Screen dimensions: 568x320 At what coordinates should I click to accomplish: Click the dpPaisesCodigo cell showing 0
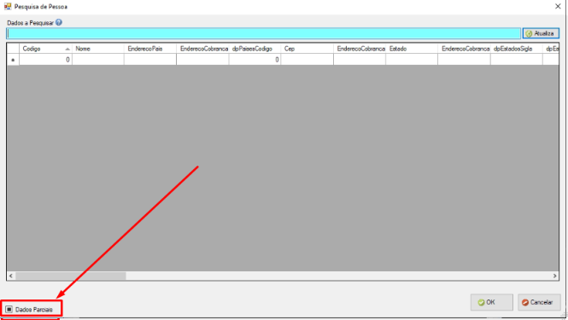coord(255,60)
